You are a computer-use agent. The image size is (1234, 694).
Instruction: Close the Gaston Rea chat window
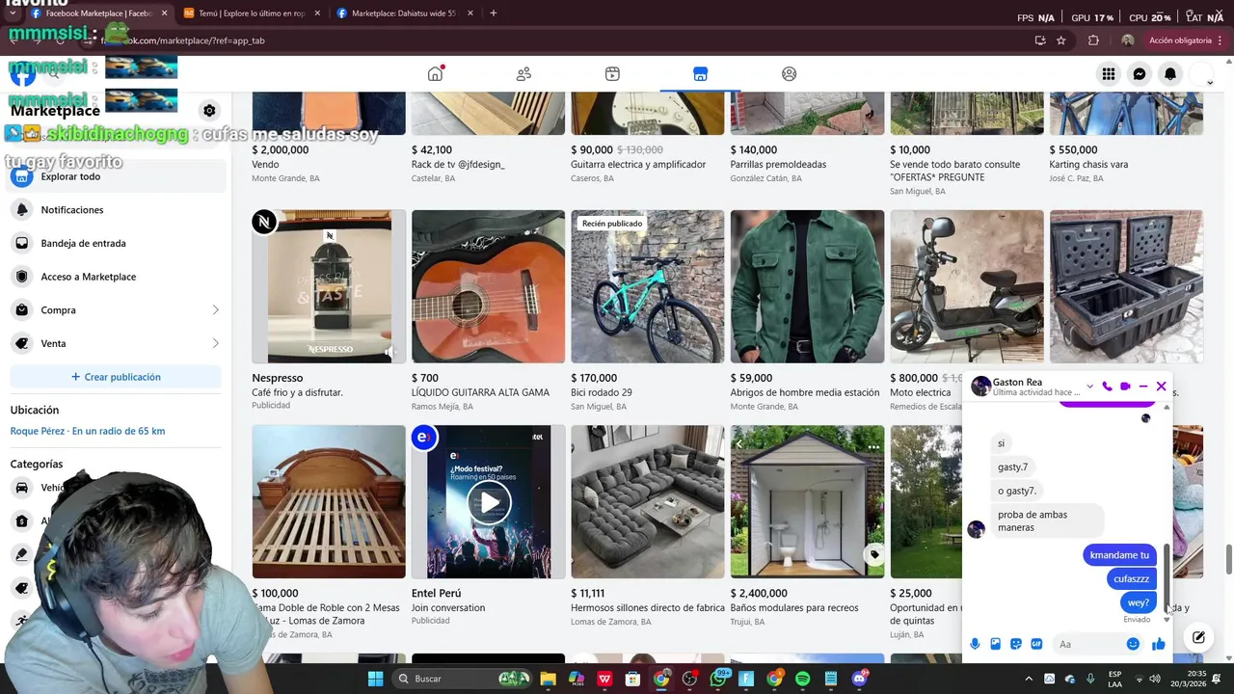point(1162,387)
